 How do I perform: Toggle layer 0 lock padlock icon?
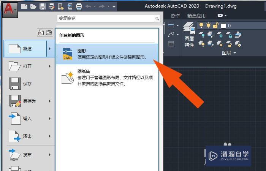(216, 25)
